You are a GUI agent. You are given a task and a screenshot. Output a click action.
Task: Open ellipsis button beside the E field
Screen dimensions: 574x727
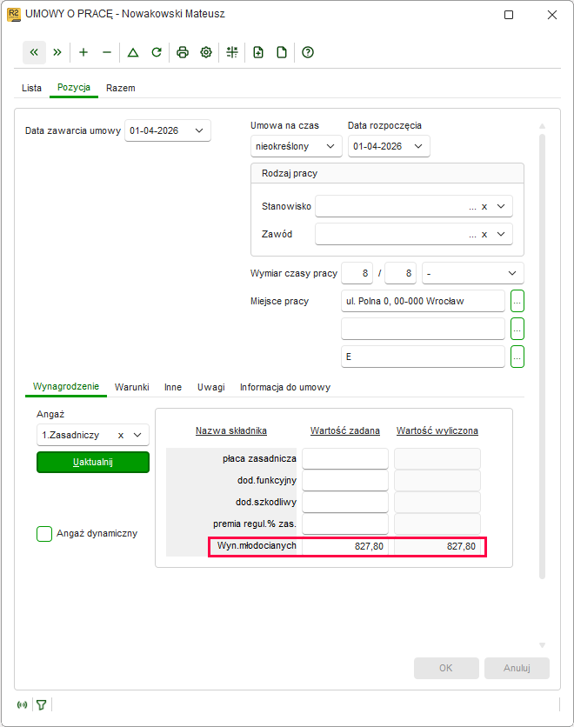(x=517, y=357)
